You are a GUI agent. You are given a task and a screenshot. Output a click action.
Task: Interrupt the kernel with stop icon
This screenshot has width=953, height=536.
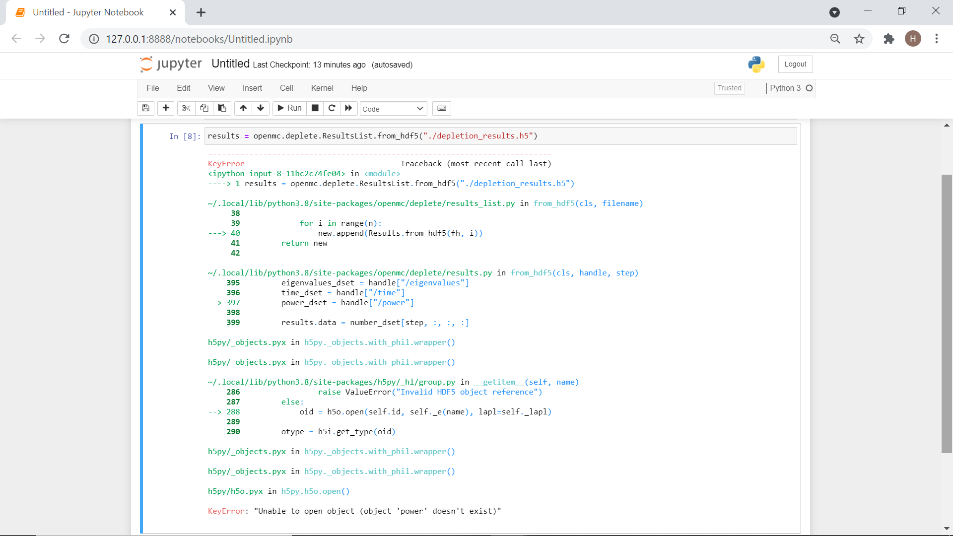[x=315, y=108]
